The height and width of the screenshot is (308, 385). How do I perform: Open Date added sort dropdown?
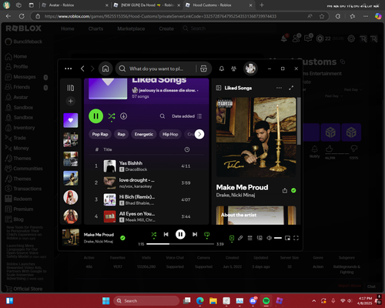coord(187,116)
